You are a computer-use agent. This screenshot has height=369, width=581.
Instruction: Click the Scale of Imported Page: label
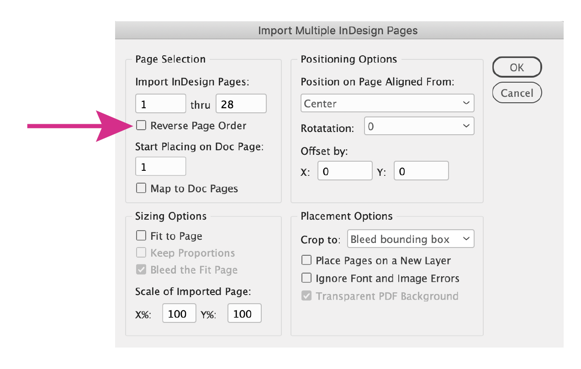[193, 291]
